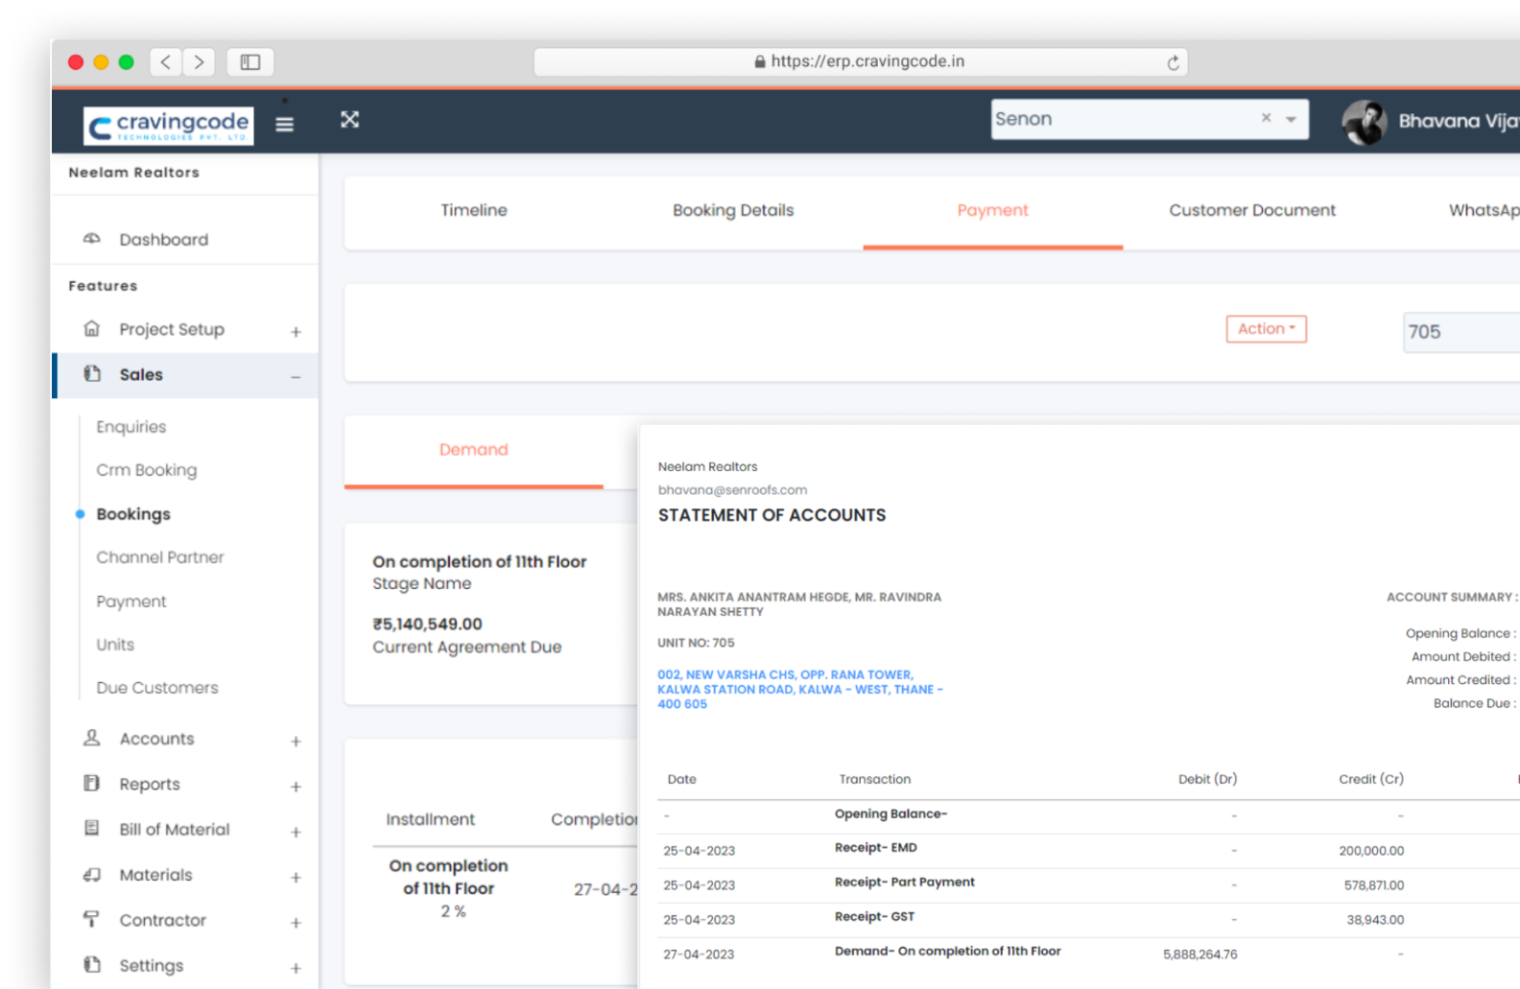The image size is (1520, 989).
Task: Open the Action dropdown button
Action: 1266,329
